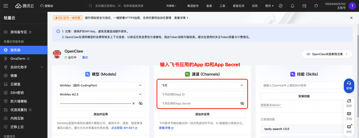Select 服务器 in the sidebar
Viewport: 359px width, 138px height.
[x=24, y=50]
